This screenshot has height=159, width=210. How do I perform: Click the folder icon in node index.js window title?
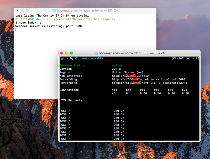pyautogui.click(x=54, y=10)
